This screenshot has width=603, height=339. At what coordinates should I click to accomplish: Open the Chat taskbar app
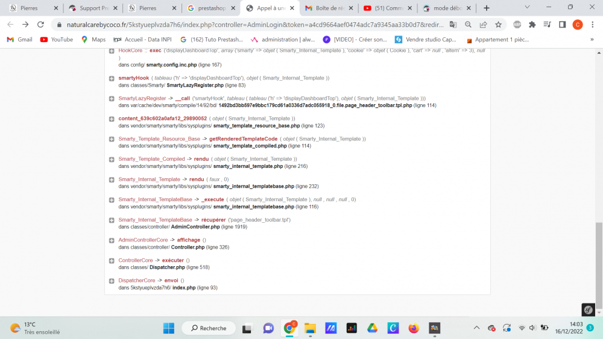click(x=268, y=328)
